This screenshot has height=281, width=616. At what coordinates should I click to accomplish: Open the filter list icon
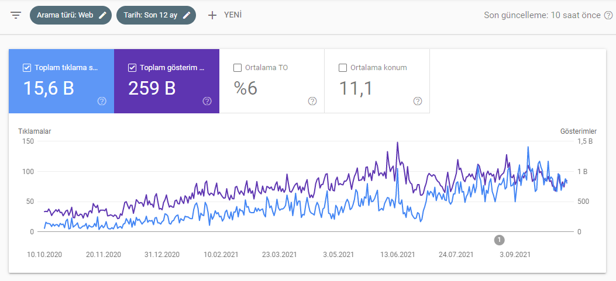pyautogui.click(x=16, y=16)
